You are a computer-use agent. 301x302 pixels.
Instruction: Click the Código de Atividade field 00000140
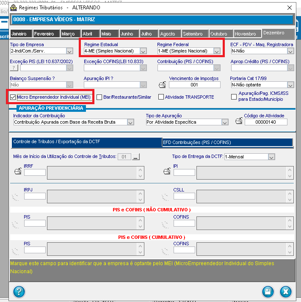pyautogui.click(x=266, y=122)
